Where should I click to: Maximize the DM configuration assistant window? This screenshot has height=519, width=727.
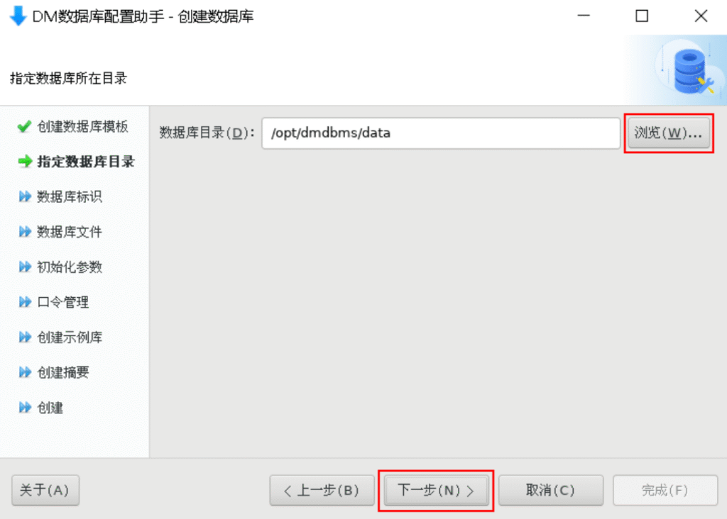pos(642,16)
